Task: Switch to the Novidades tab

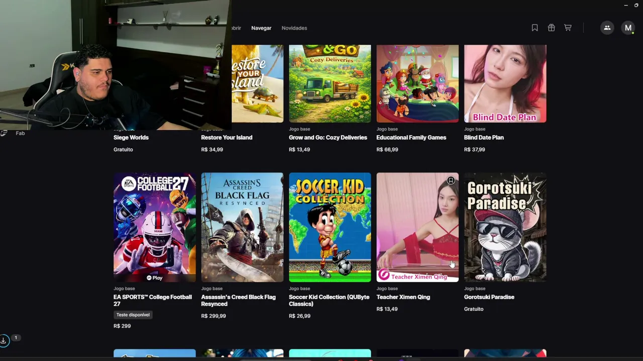Action: point(294,28)
